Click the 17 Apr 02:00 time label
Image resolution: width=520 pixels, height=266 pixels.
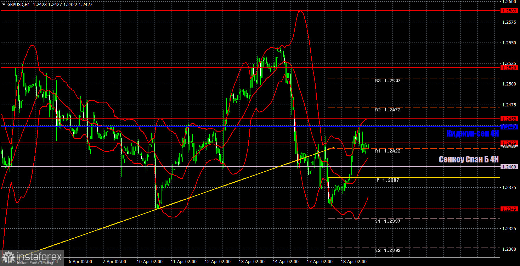tap(320, 262)
